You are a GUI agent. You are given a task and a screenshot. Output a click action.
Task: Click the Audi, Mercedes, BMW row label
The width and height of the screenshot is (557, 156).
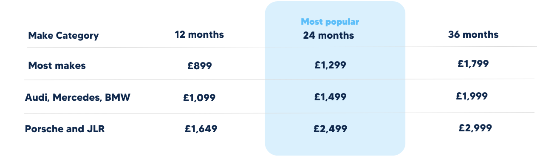(78, 98)
